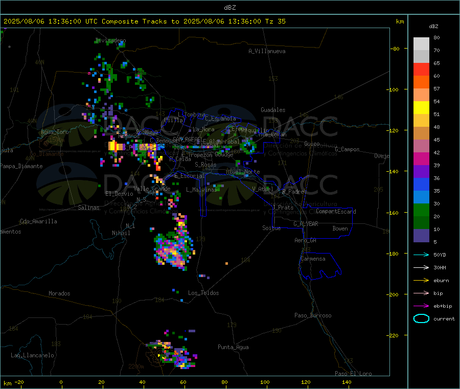Click the '-200' tick on vertical axis
The height and width of the screenshot is (389, 460).
[393, 294]
